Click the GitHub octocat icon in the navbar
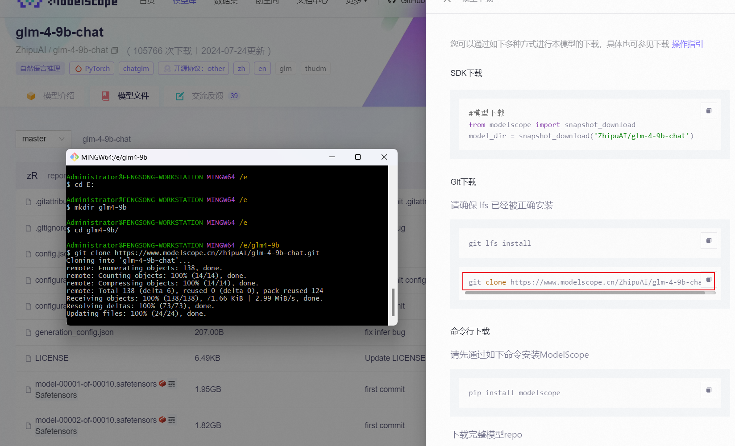 pos(390,2)
